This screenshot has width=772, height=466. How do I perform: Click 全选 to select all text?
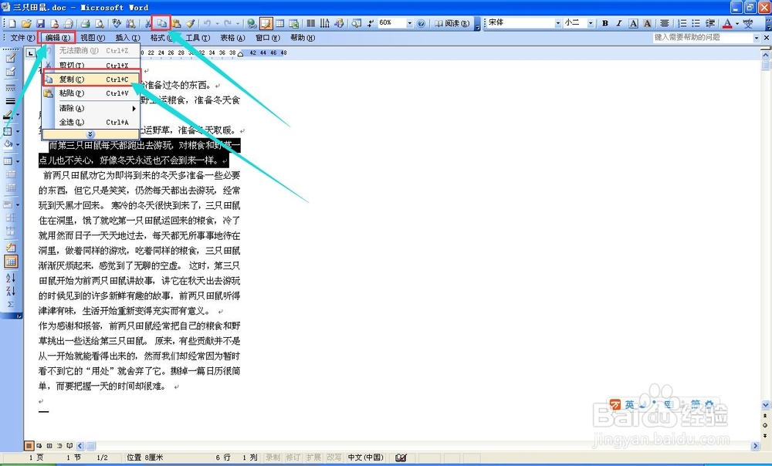click(73, 122)
